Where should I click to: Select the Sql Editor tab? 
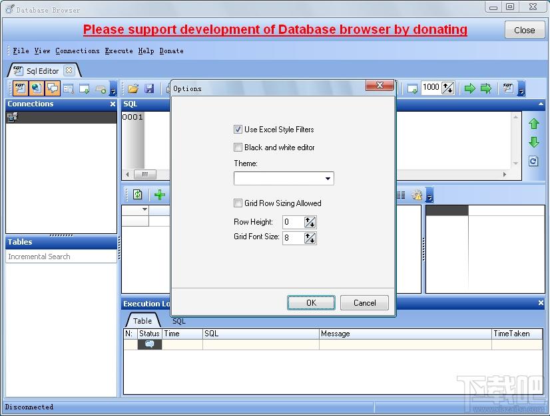[43, 70]
